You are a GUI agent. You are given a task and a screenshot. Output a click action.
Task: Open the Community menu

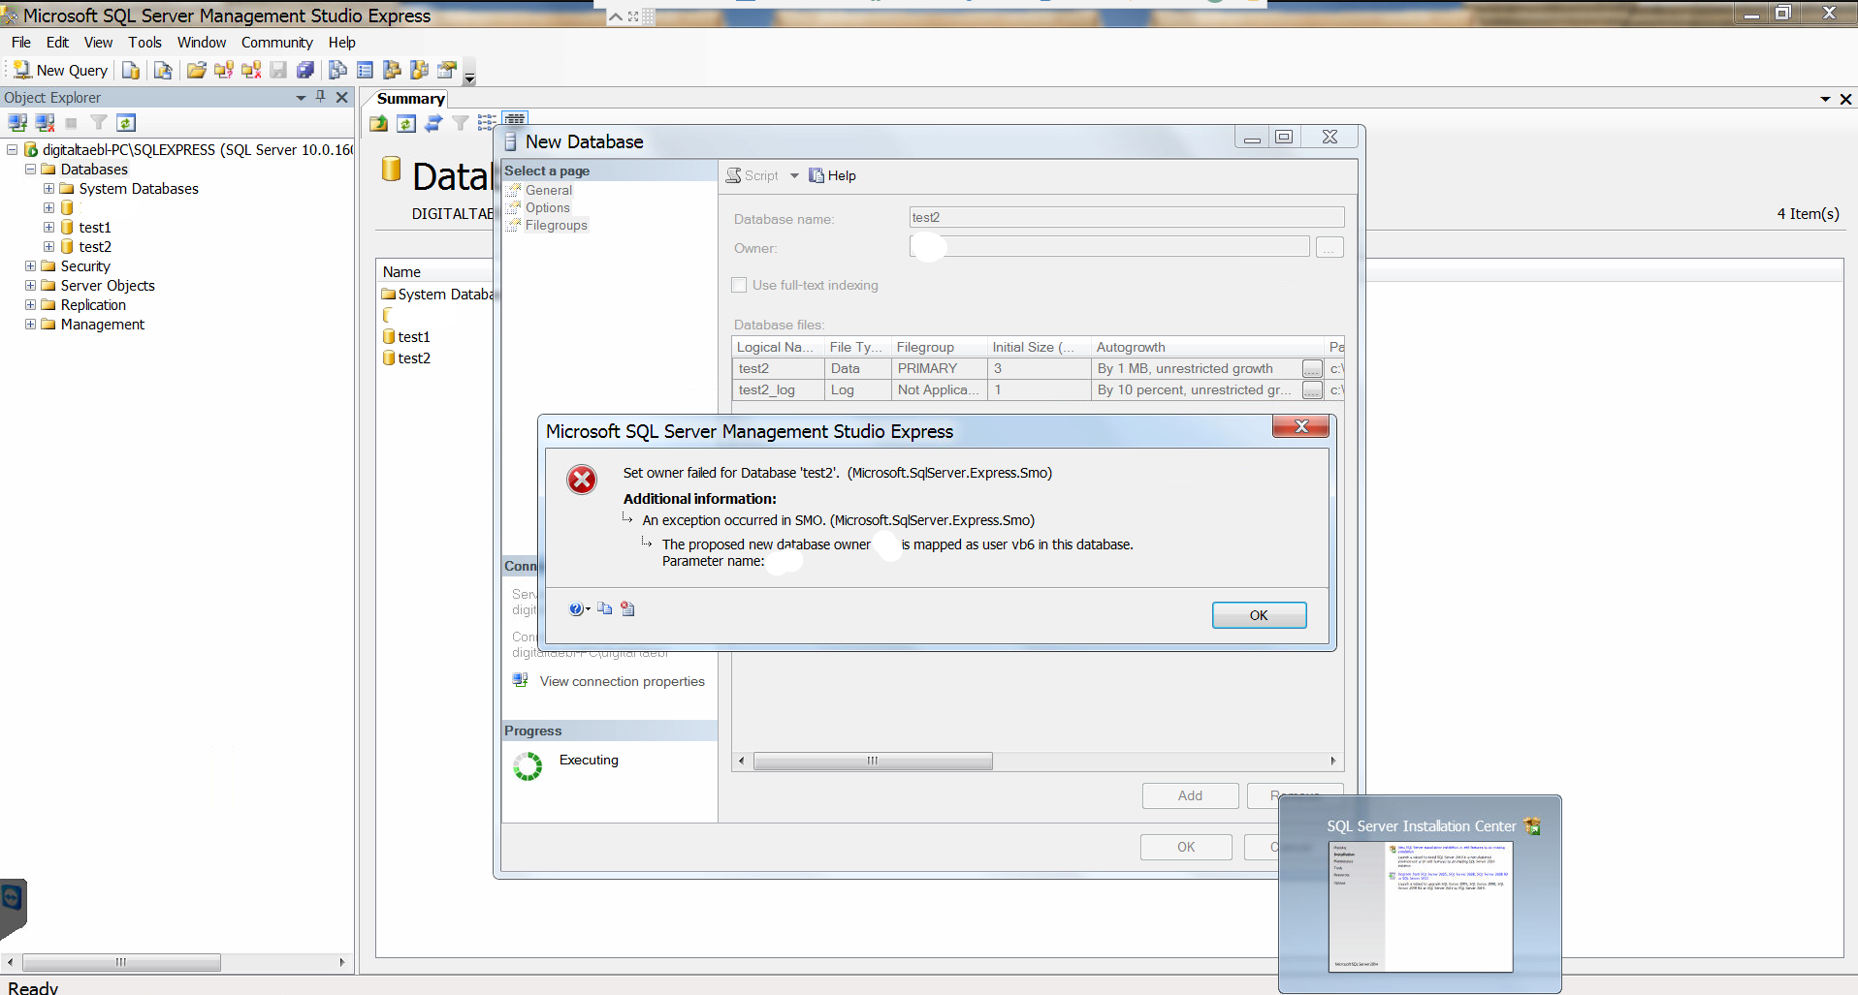click(x=277, y=43)
